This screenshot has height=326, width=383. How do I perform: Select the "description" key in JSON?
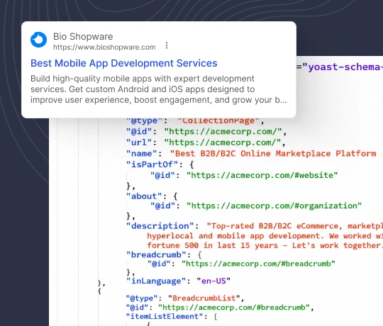coord(160,226)
